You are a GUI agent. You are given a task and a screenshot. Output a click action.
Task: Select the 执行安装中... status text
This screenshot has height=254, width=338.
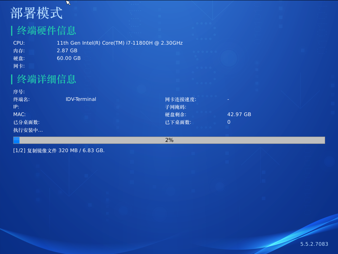pos(28,130)
